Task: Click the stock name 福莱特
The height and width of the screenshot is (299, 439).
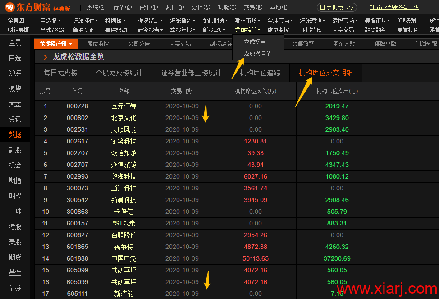Action: pyautogui.click(x=124, y=247)
